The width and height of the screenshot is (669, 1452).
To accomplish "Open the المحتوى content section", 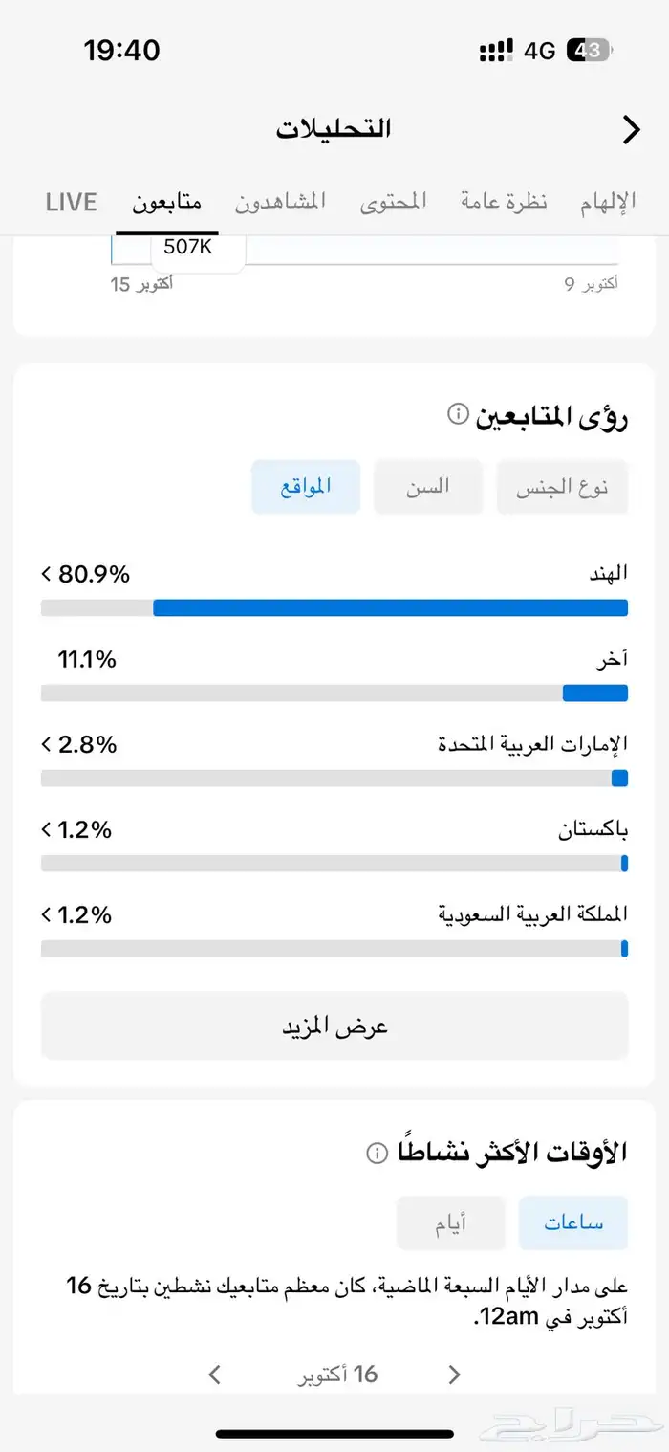I will coord(393,202).
